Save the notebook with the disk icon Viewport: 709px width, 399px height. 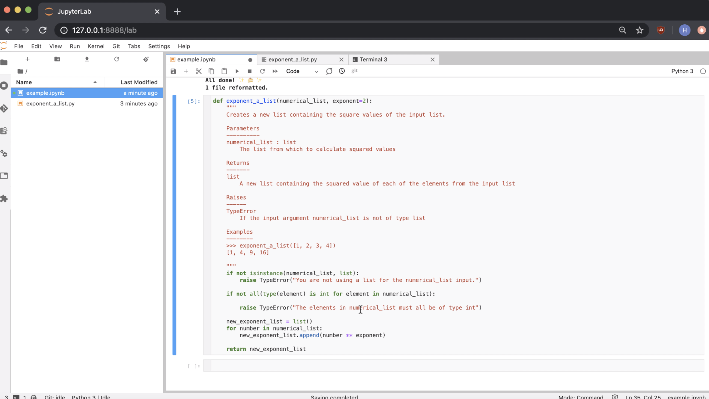click(x=173, y=71)
